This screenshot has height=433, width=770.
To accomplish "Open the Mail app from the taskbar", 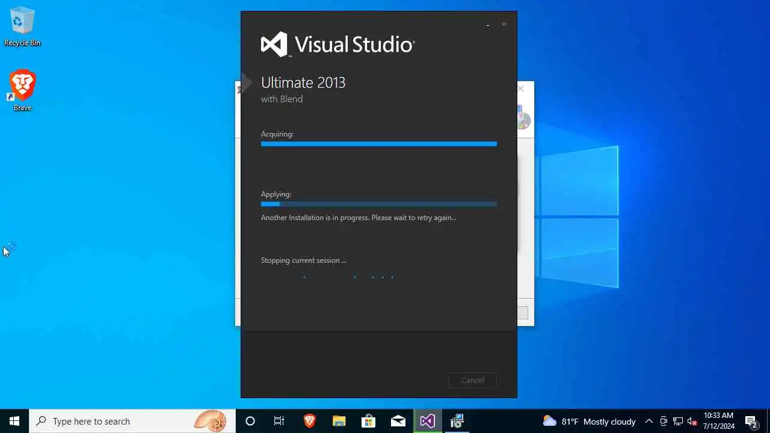I will point(398,421).
